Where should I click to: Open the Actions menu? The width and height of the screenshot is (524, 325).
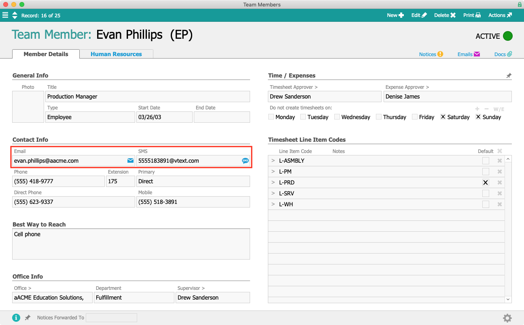500,15
